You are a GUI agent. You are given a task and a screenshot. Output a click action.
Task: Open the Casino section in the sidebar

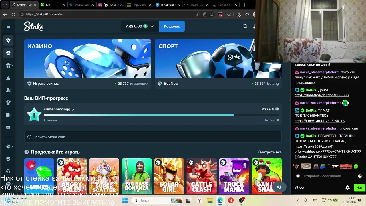click(8, 40)
